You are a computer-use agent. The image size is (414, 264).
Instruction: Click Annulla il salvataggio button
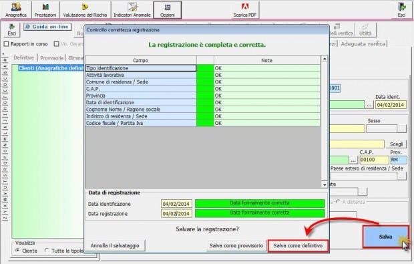pos(115,245)
